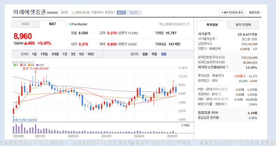276x146 pixels.
Task: Click the 실시간 button
Action: [x=121, y=13]
